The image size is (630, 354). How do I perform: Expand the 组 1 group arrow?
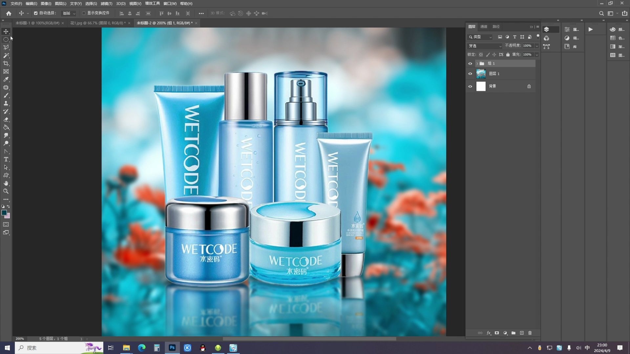point(477,64)
